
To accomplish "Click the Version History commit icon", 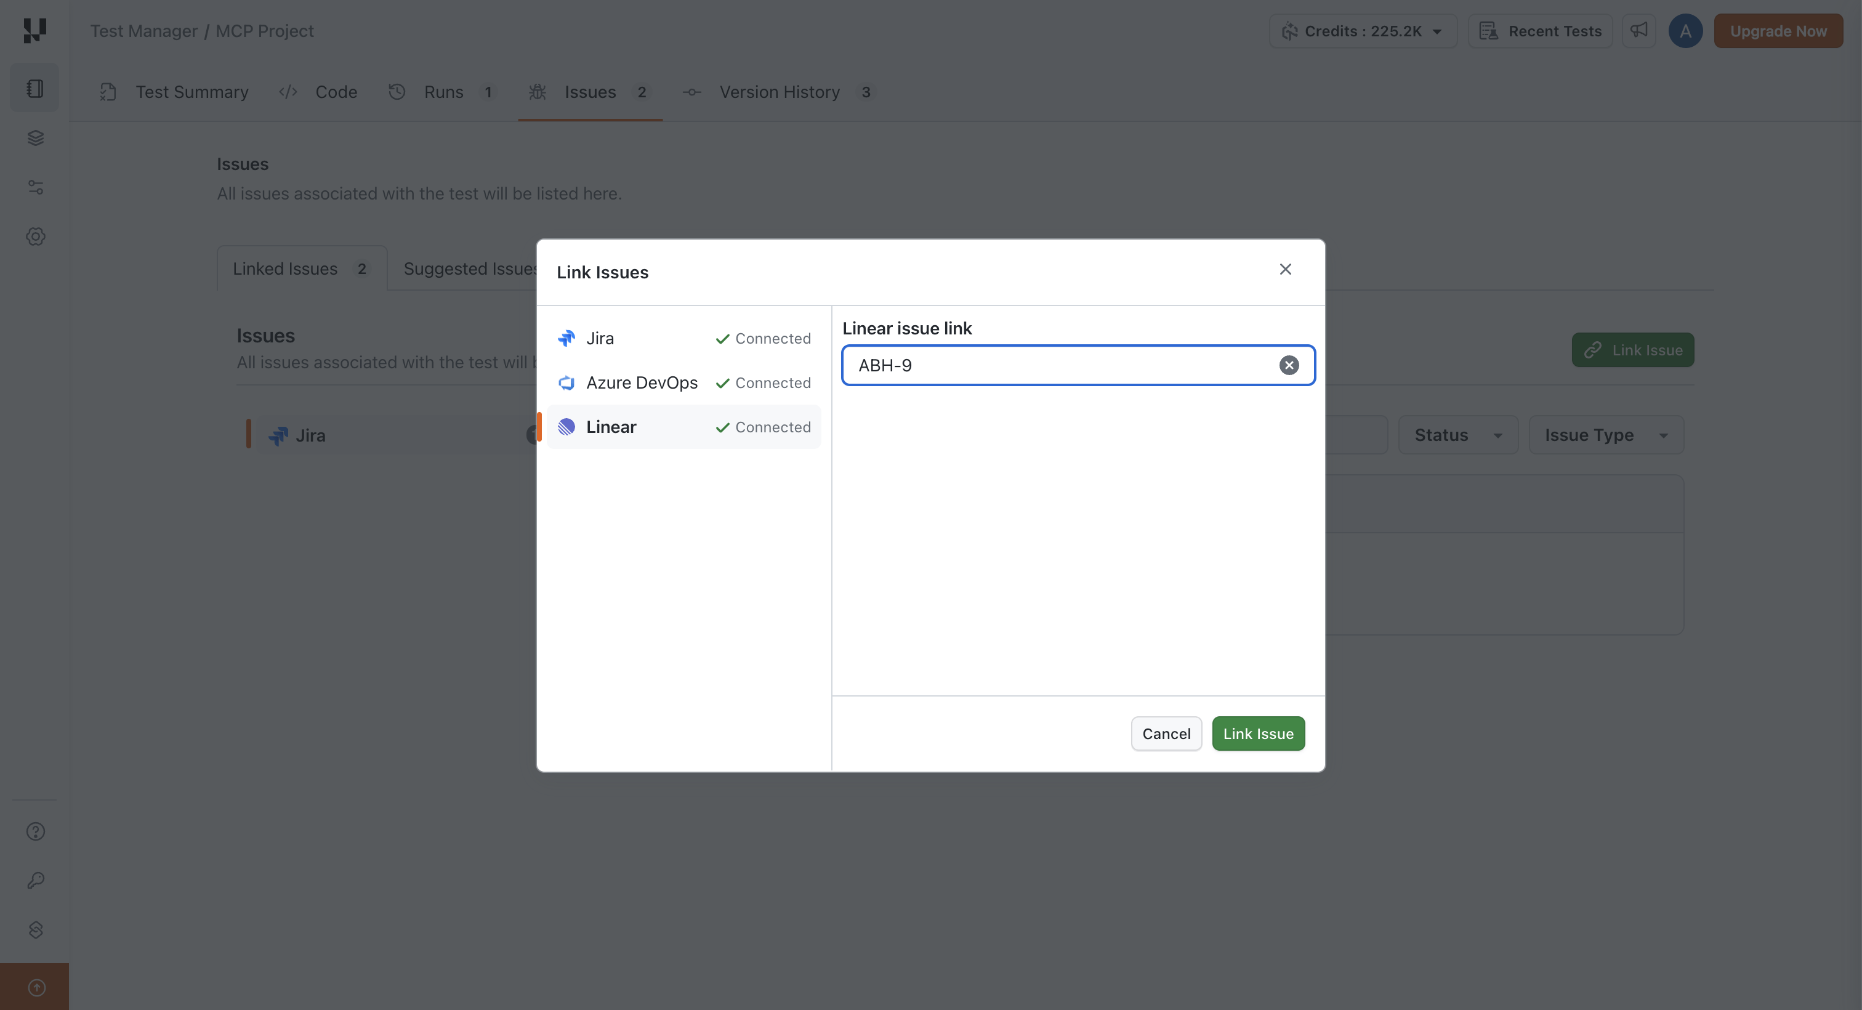I will click(691, 92).
